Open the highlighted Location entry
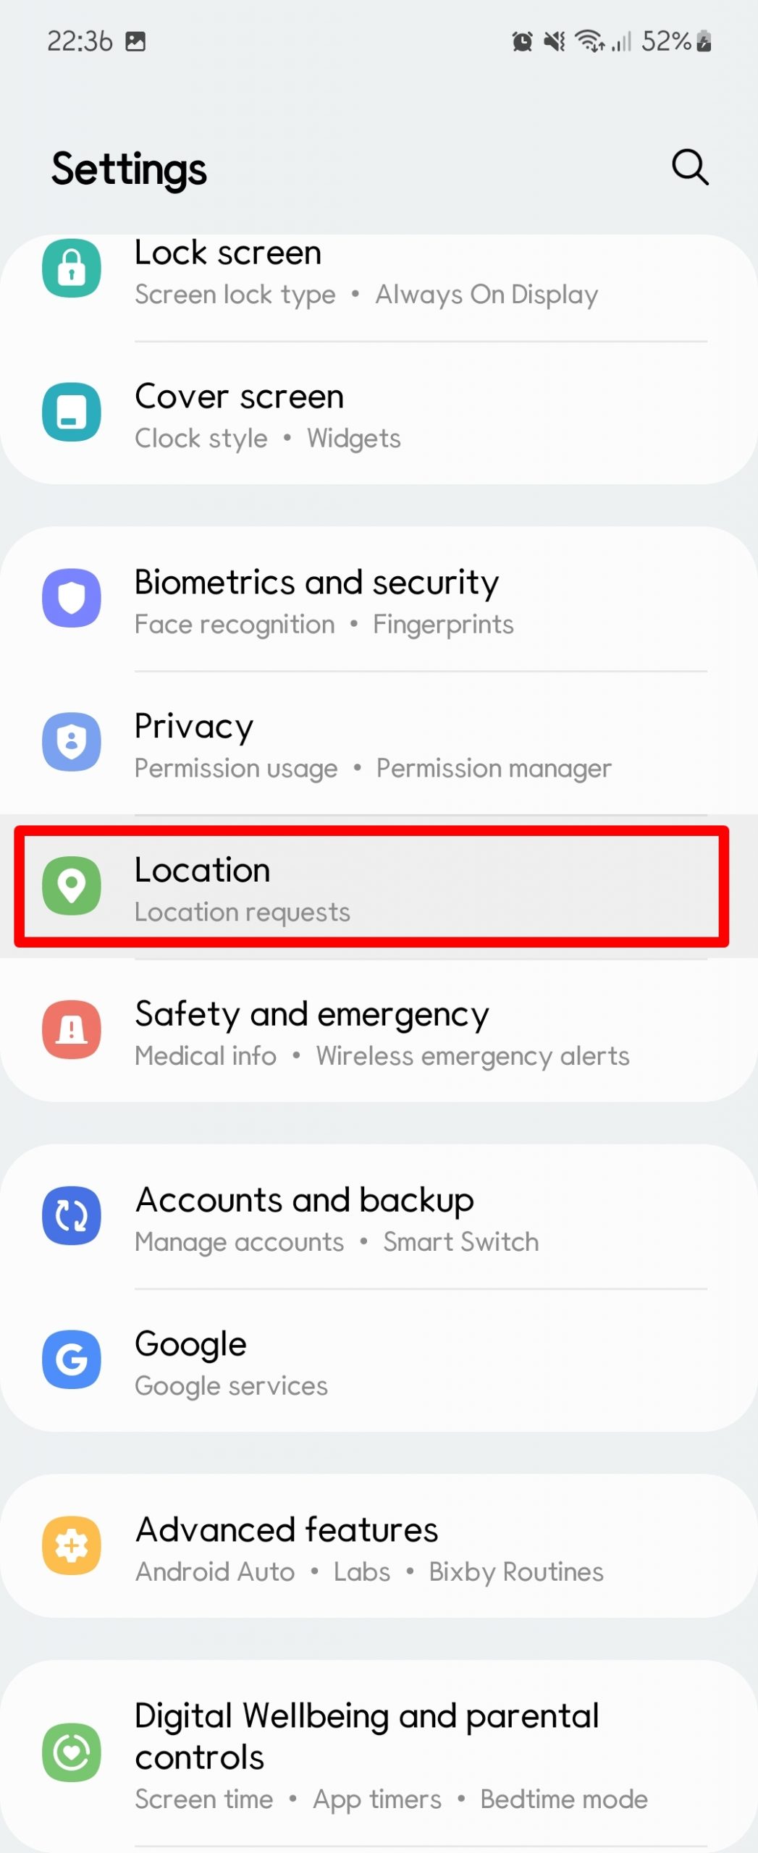 (371, 887)
